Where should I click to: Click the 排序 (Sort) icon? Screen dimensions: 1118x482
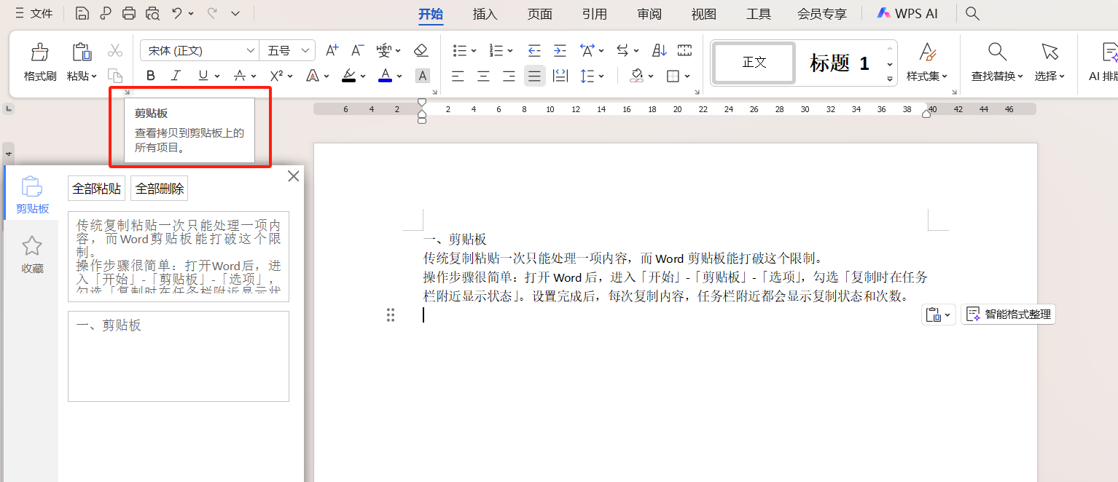pos(658,50)
